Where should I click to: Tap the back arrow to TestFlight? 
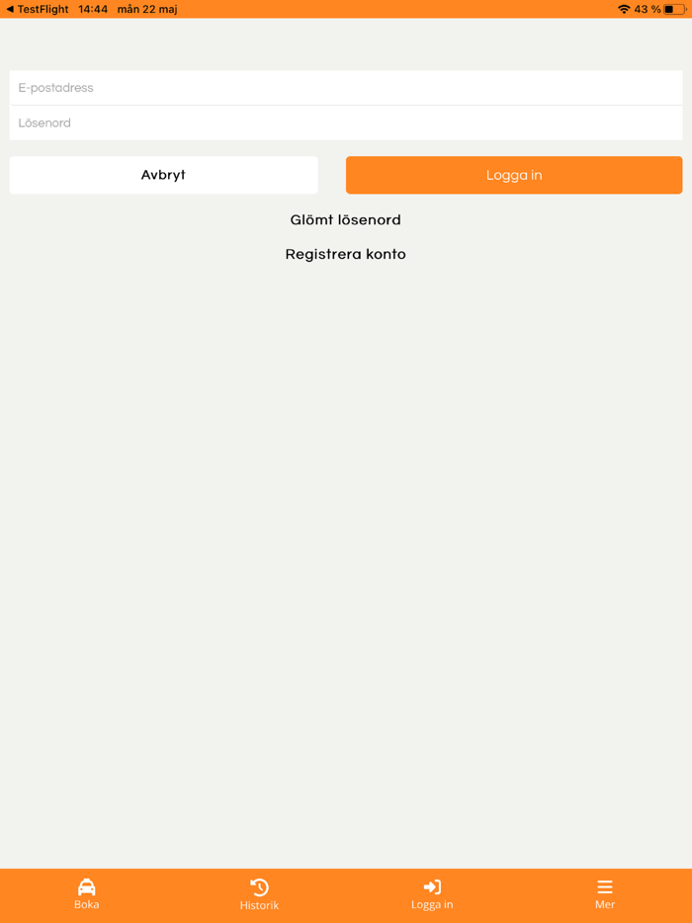tap(10, 10)
